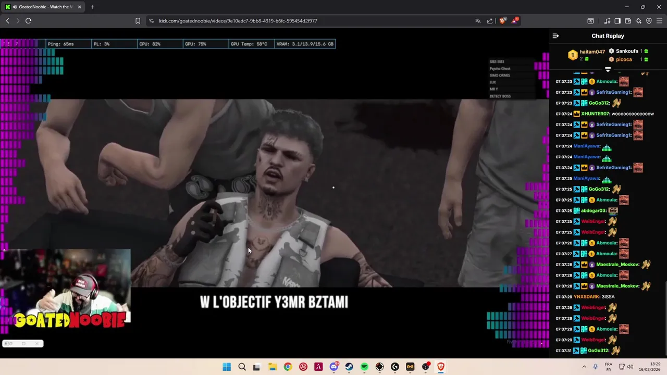Open haitam047's leaderboard profile
This screenshot has height=375, width=667.
592,52
